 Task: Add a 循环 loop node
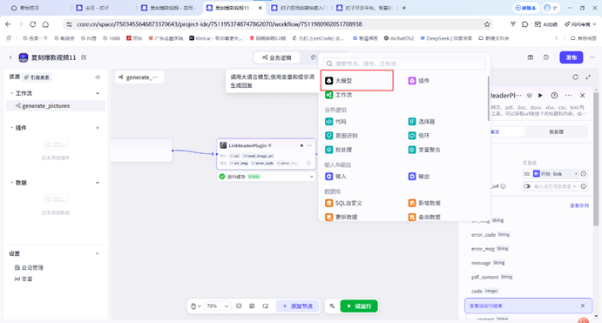419,136
